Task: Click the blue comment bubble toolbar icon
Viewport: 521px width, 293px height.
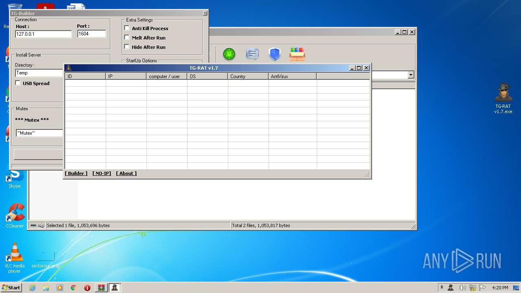Action: tap(252, 54)
